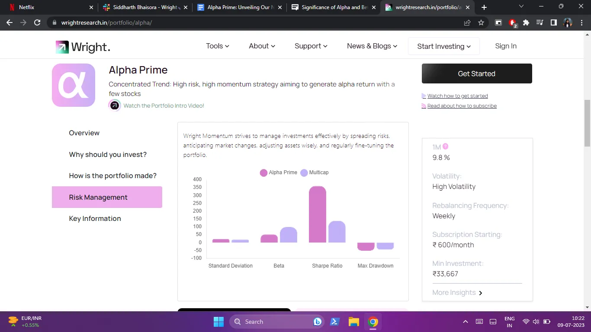Click the Wright logo icon
591x332 pixels.
(x=62, y=47)
